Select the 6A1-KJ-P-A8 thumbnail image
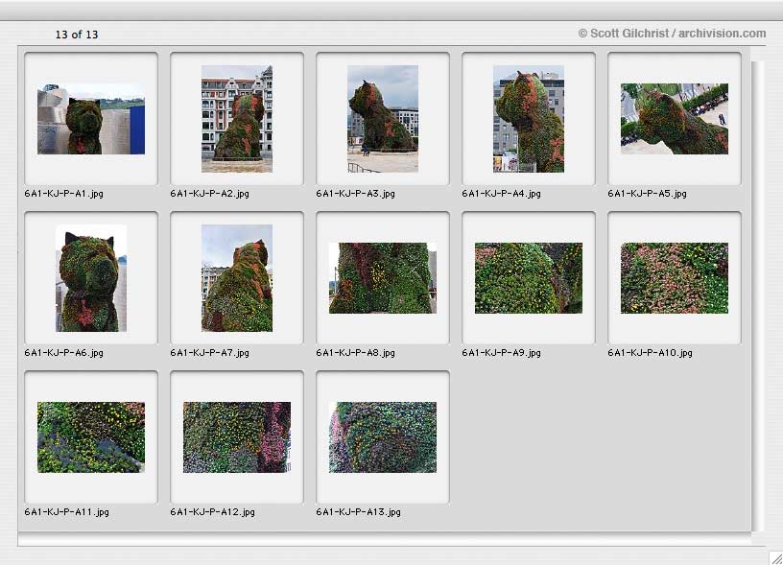The width and height of the screenshot is (783, 565). click(x=383, y=278)
